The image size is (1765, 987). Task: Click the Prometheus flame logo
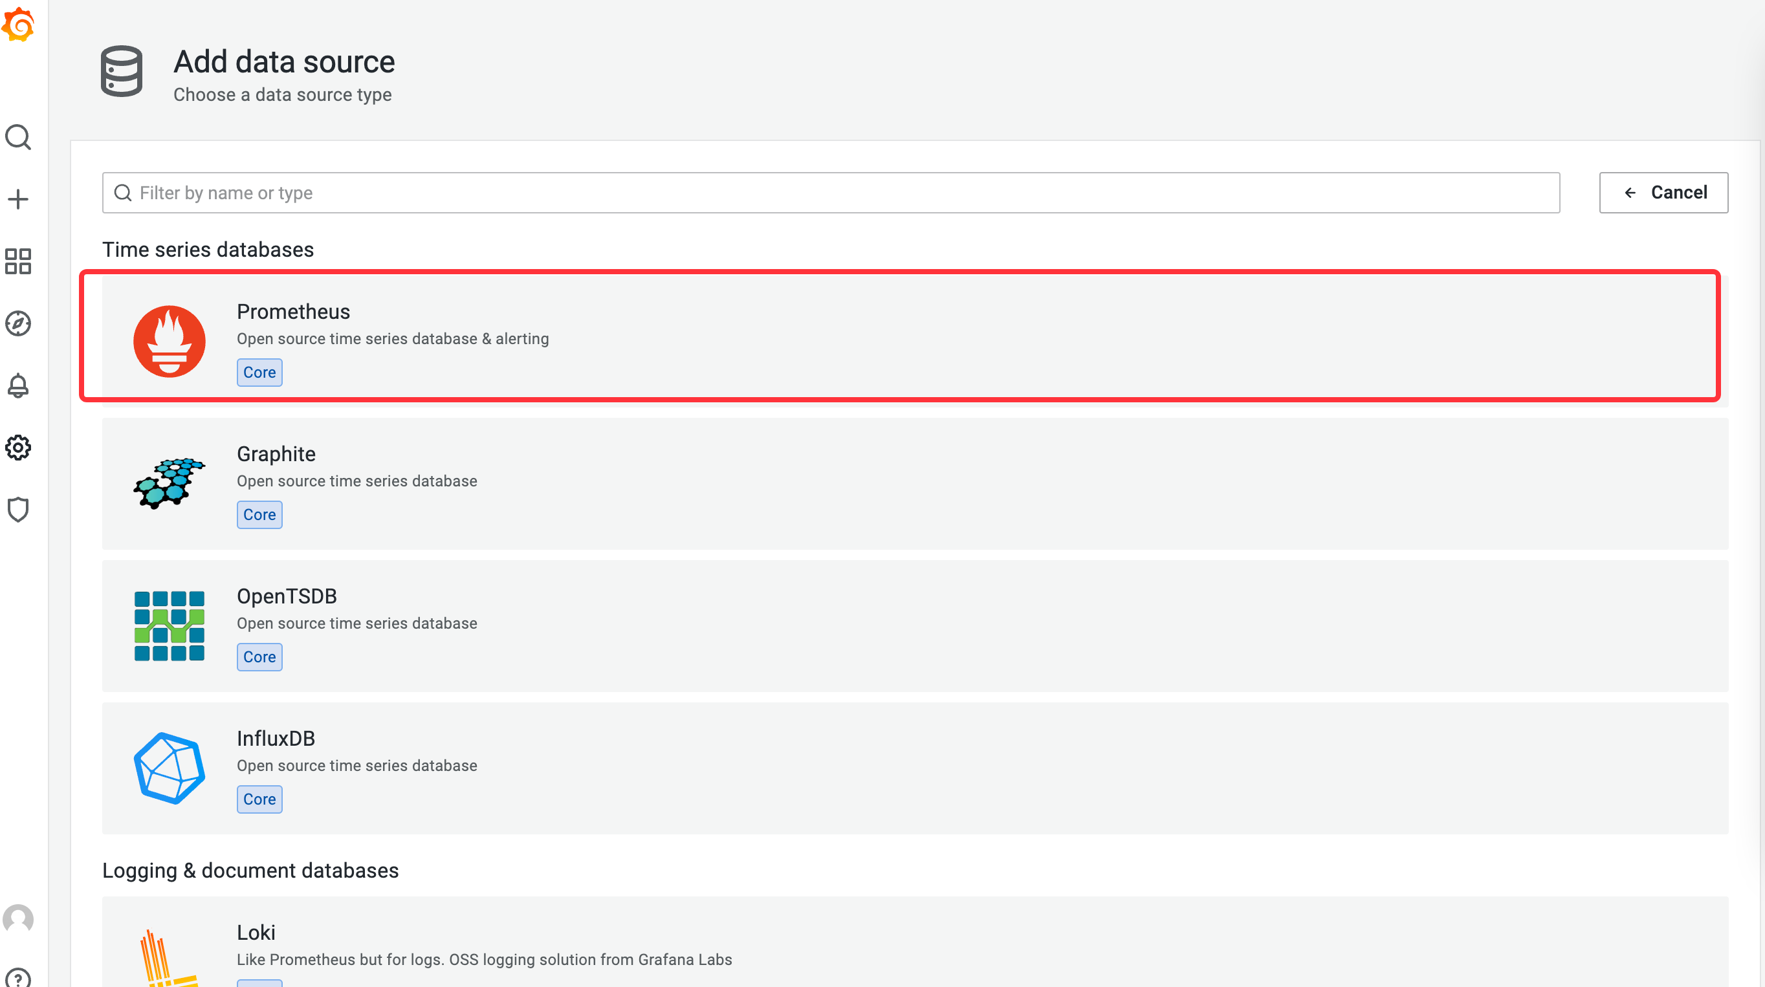coord(170,340)
